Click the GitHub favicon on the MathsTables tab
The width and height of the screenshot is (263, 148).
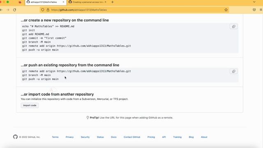click(28, 2)
